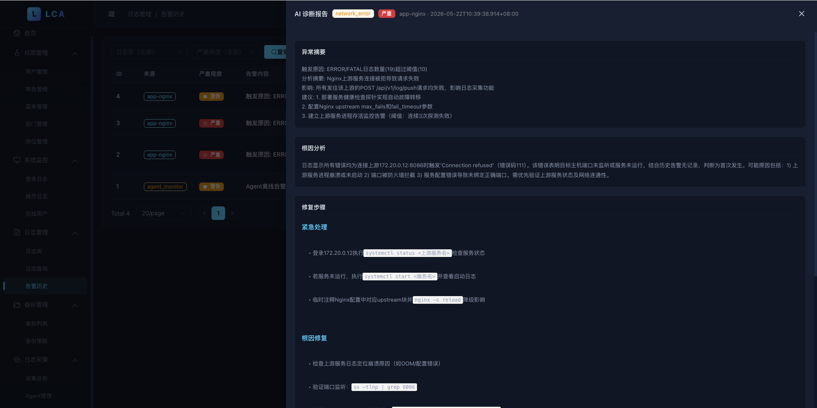The height and width of the screenshot is (408, 817).
Task: Click the 备份管理 folder icon
Action: pyautogui.click(x=17, y=305)
